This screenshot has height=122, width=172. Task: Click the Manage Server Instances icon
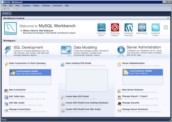119,110
